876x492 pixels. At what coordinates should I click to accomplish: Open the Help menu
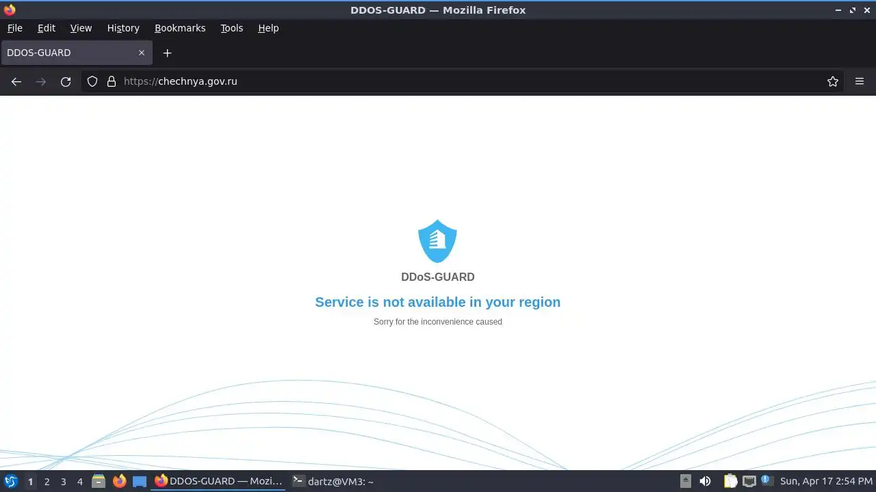[268, 28]
